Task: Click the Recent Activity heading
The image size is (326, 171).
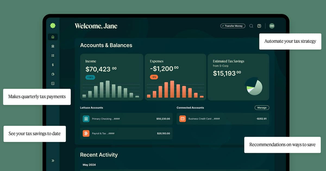Action: [99, 155]
